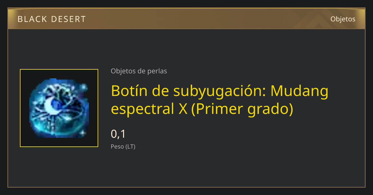Click the Peso (LT) label

point(123,147)
